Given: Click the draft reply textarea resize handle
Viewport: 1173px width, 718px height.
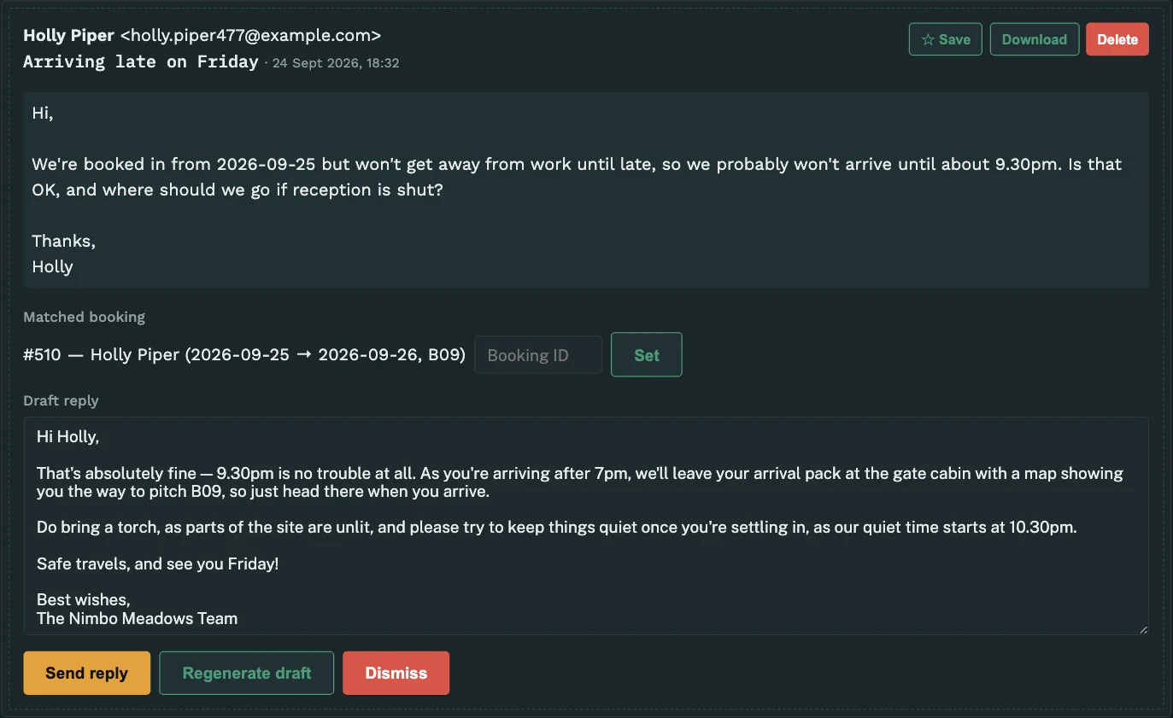Looking at the screenshot, I should coord(1143,629).
